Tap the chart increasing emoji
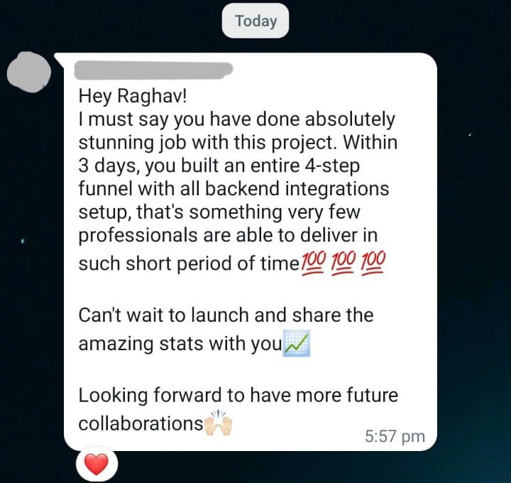This screenshot has width=511, height=483. 296,343
